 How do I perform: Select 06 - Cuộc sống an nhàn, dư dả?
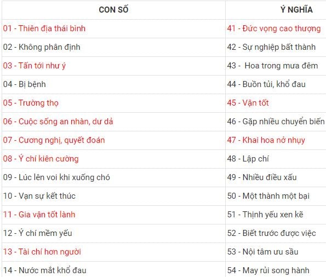coord(58,122)
